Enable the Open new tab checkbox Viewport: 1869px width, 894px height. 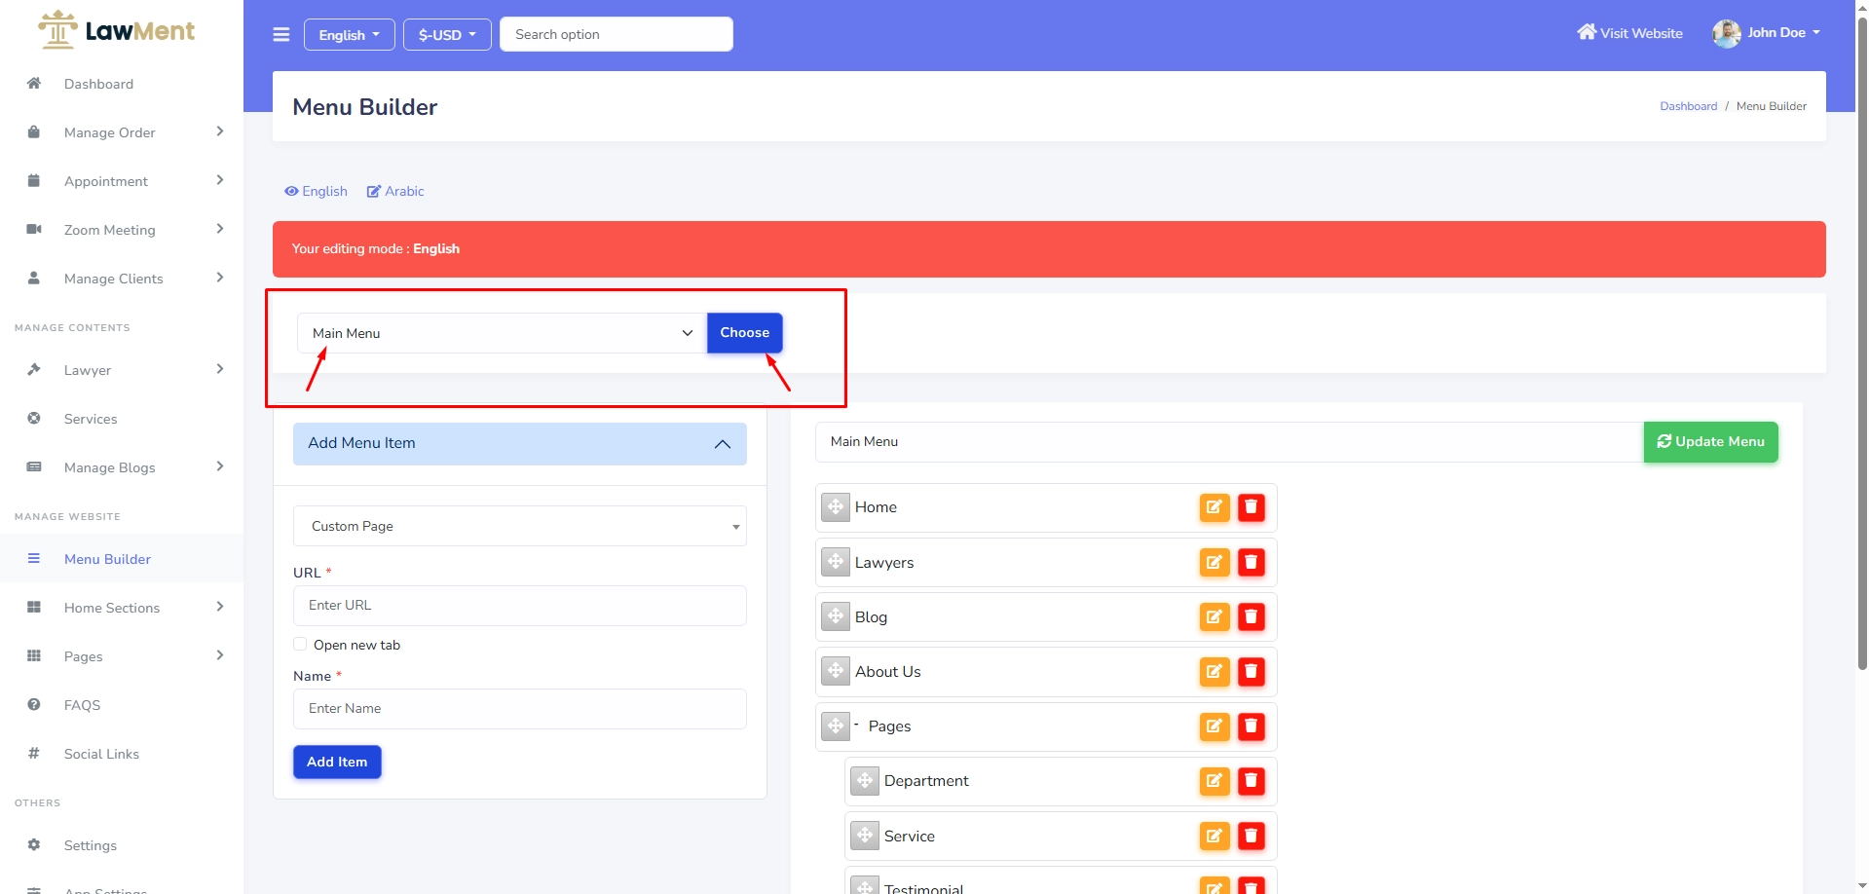coord(300,645)
